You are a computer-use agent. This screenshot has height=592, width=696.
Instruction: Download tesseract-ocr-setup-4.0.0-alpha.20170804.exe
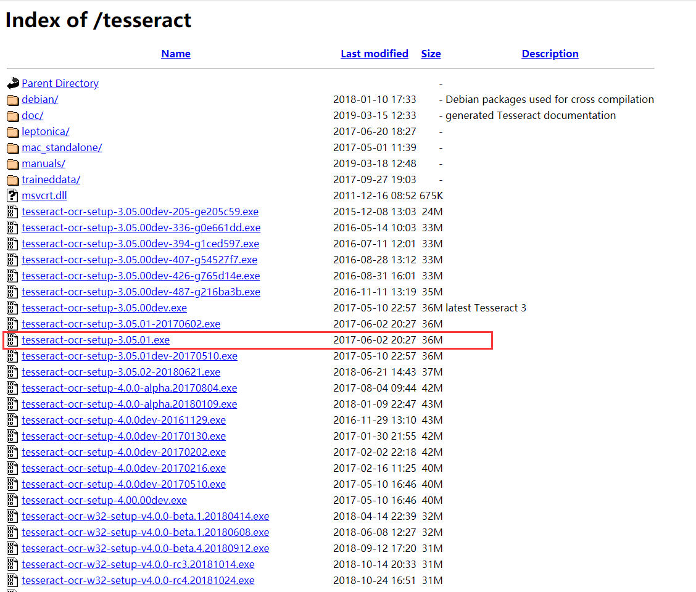coord(129,388)
